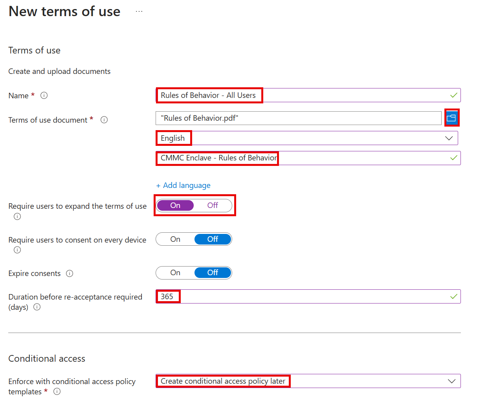Image resolution: width=477 pixels, height=401 pixels.
Task: Open the ellipsis menu beside New terms of use
Action: 139,11
